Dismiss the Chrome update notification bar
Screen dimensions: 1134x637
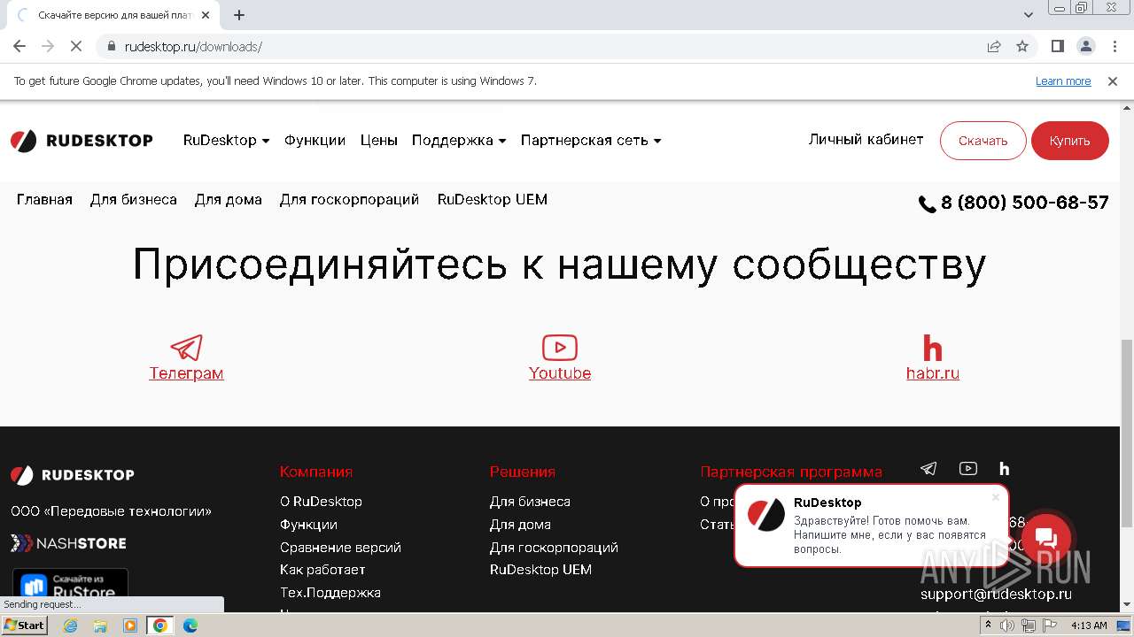coord(1113,81)
